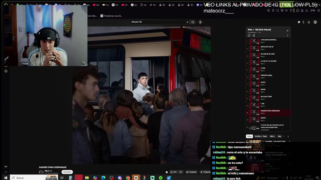The image size is (321, 180).
Task: Play 'NI CARLOS NI JOSE' from playlist
Action: [268, 55]
